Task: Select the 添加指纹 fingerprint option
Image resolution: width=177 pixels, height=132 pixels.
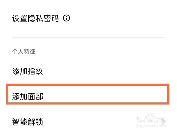Action: [28, 71]
